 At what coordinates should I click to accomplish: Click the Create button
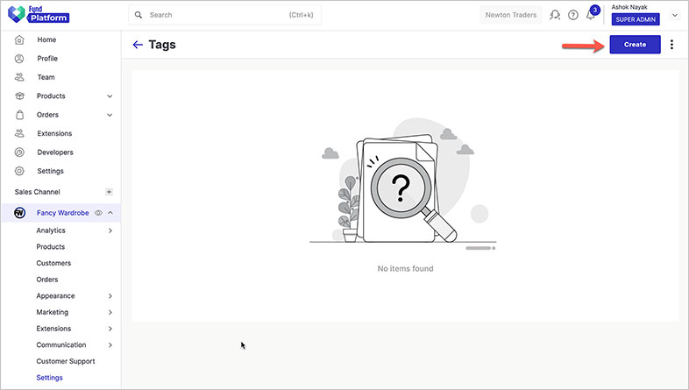click(x=635, y=45)
